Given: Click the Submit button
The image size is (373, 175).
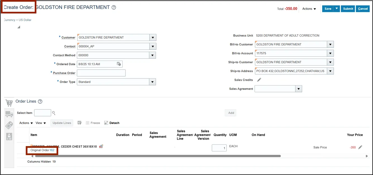Looking at the screenshot, I should click(x=348, y=9).
